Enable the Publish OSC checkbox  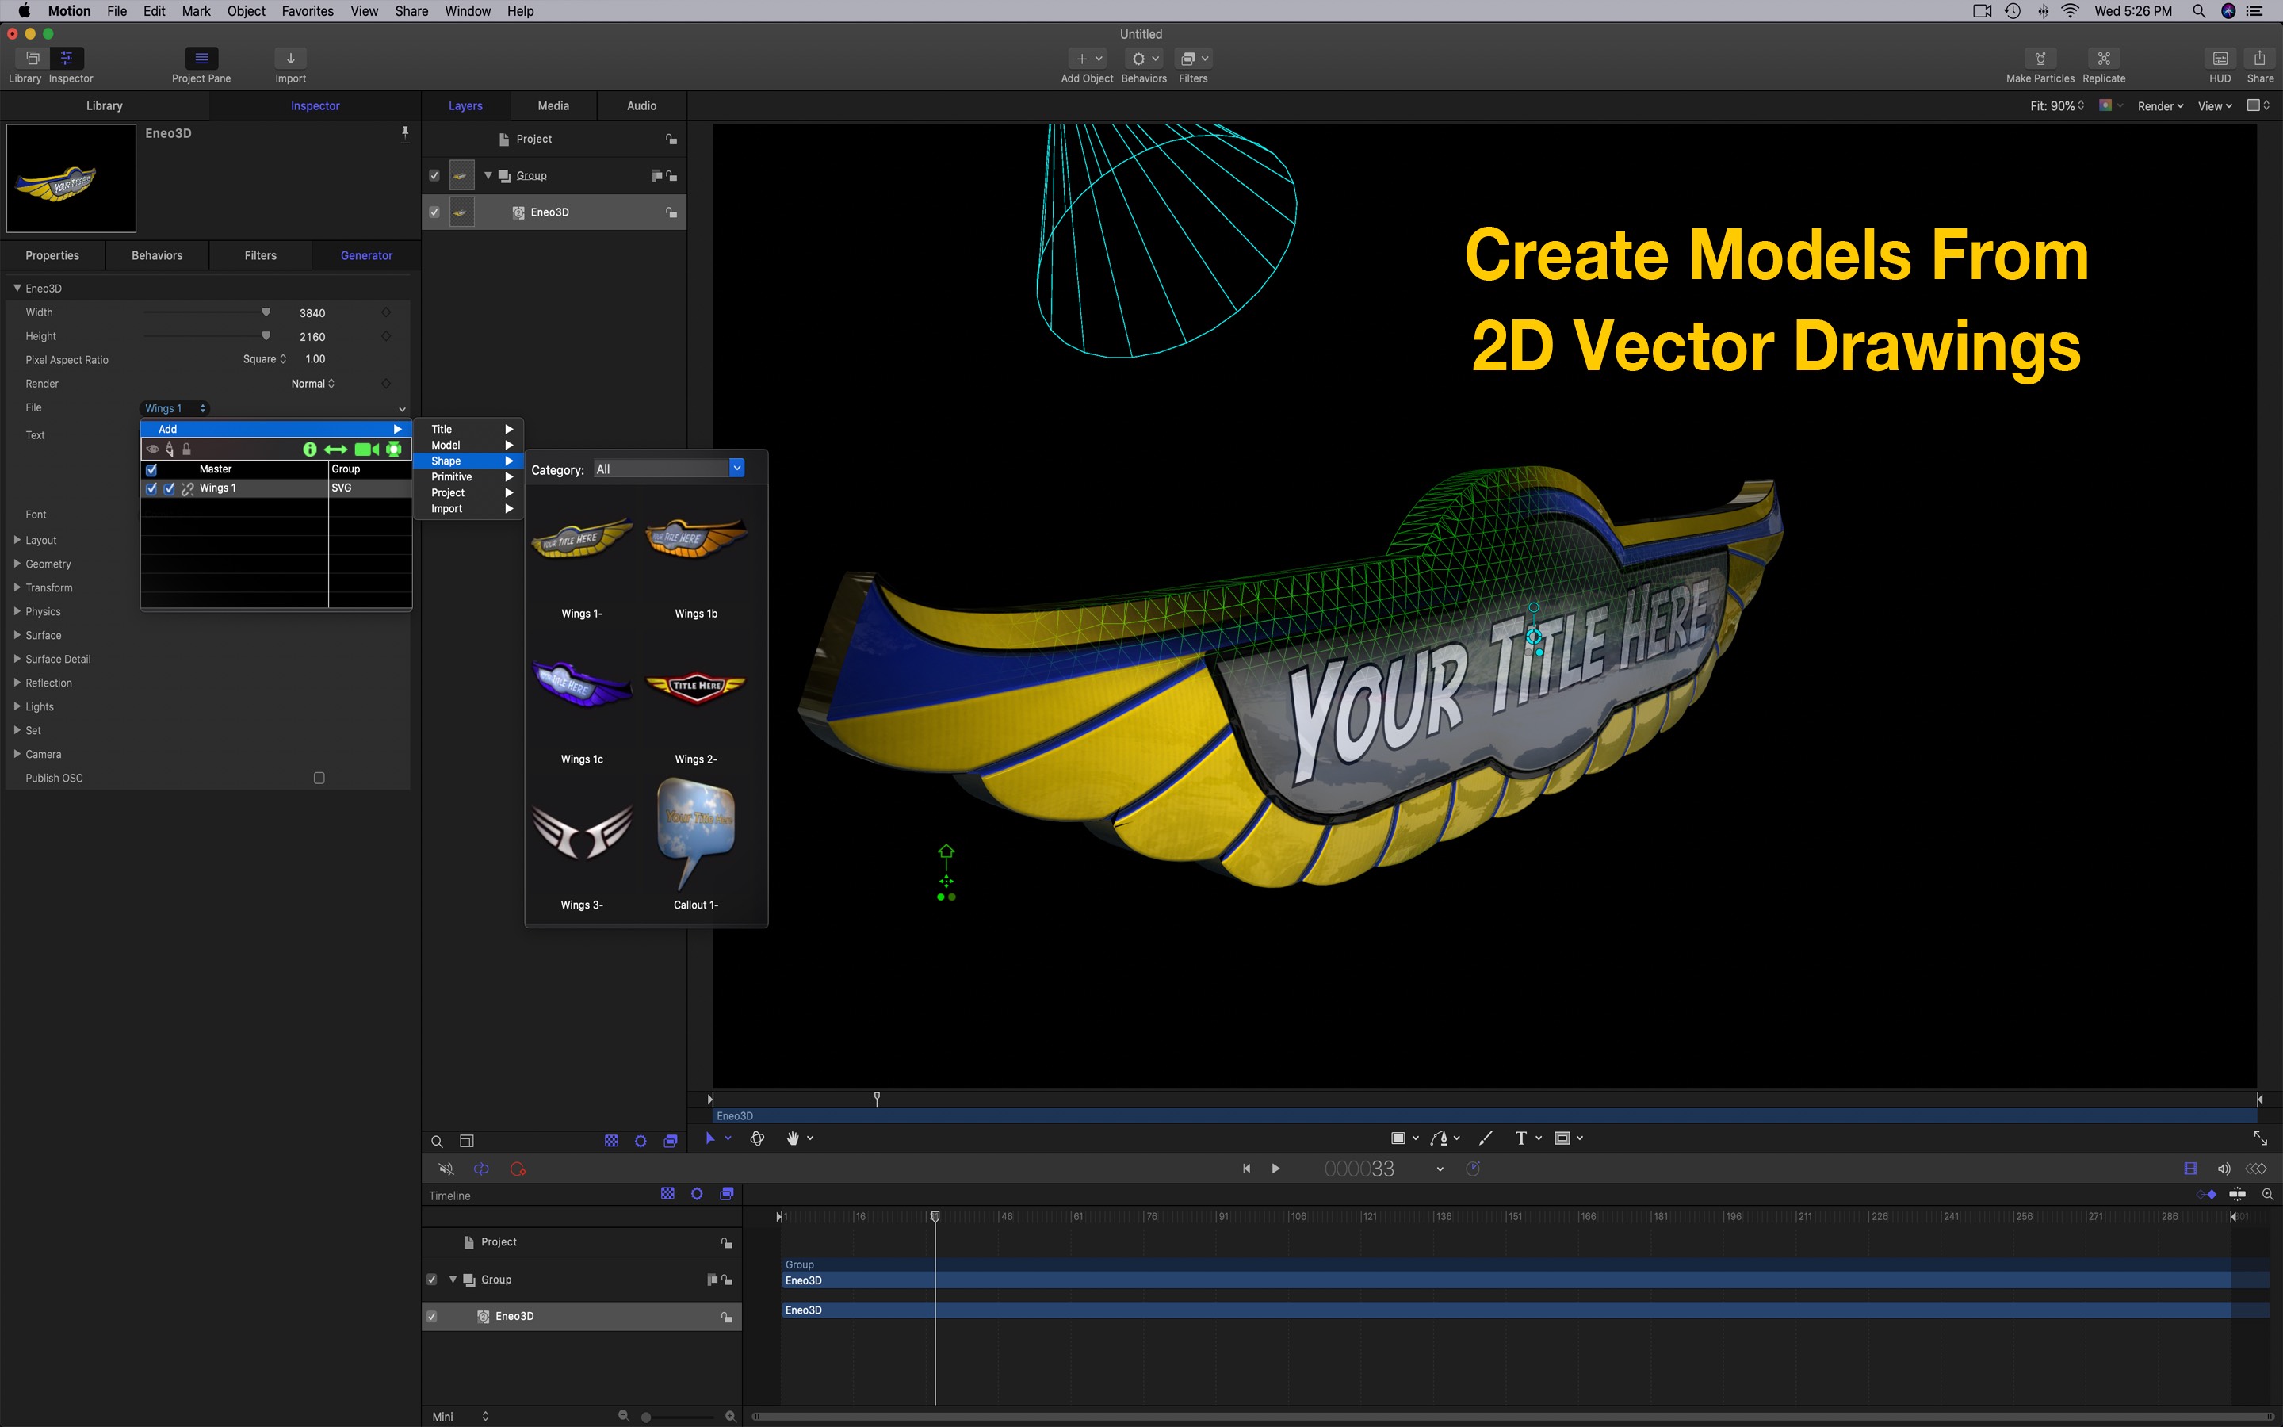point(319,778)
